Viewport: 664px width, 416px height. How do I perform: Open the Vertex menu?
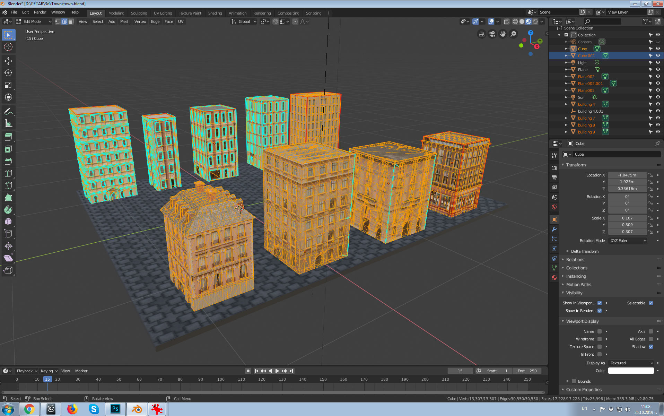point(140,21)
